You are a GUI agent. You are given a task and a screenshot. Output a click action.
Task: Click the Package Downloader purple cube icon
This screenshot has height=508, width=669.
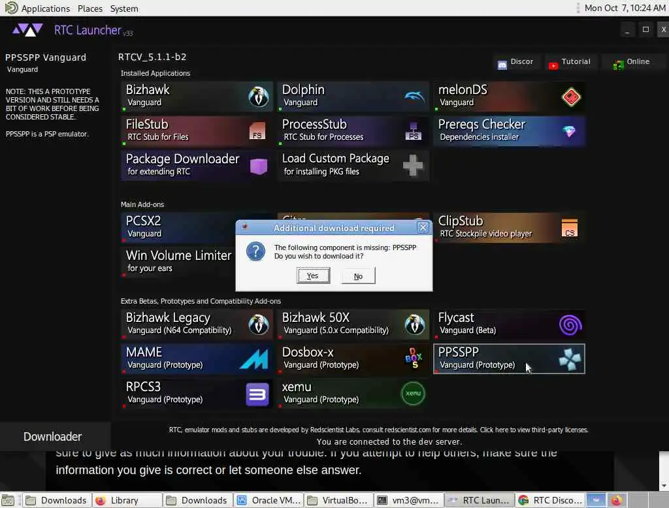(258, 166)
